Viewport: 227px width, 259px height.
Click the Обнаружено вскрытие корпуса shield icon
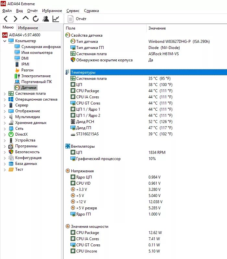[73, 60]
